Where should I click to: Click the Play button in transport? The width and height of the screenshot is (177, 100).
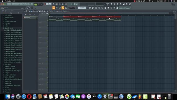39,4
